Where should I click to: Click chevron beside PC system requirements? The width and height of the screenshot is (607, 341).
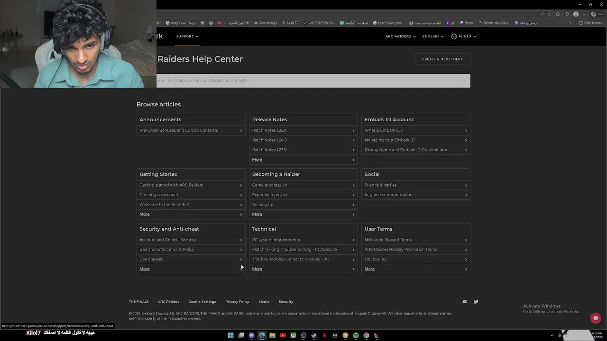353,240
